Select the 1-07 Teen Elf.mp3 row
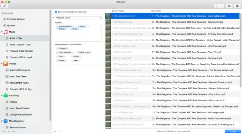Viewport: 242px width, 134px height. click(172, 52)
